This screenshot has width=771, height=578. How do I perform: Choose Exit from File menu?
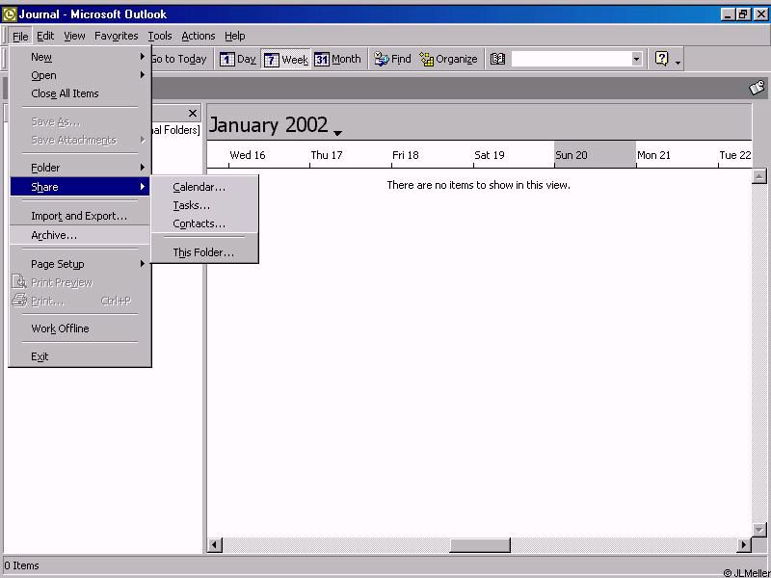[80, 356]
